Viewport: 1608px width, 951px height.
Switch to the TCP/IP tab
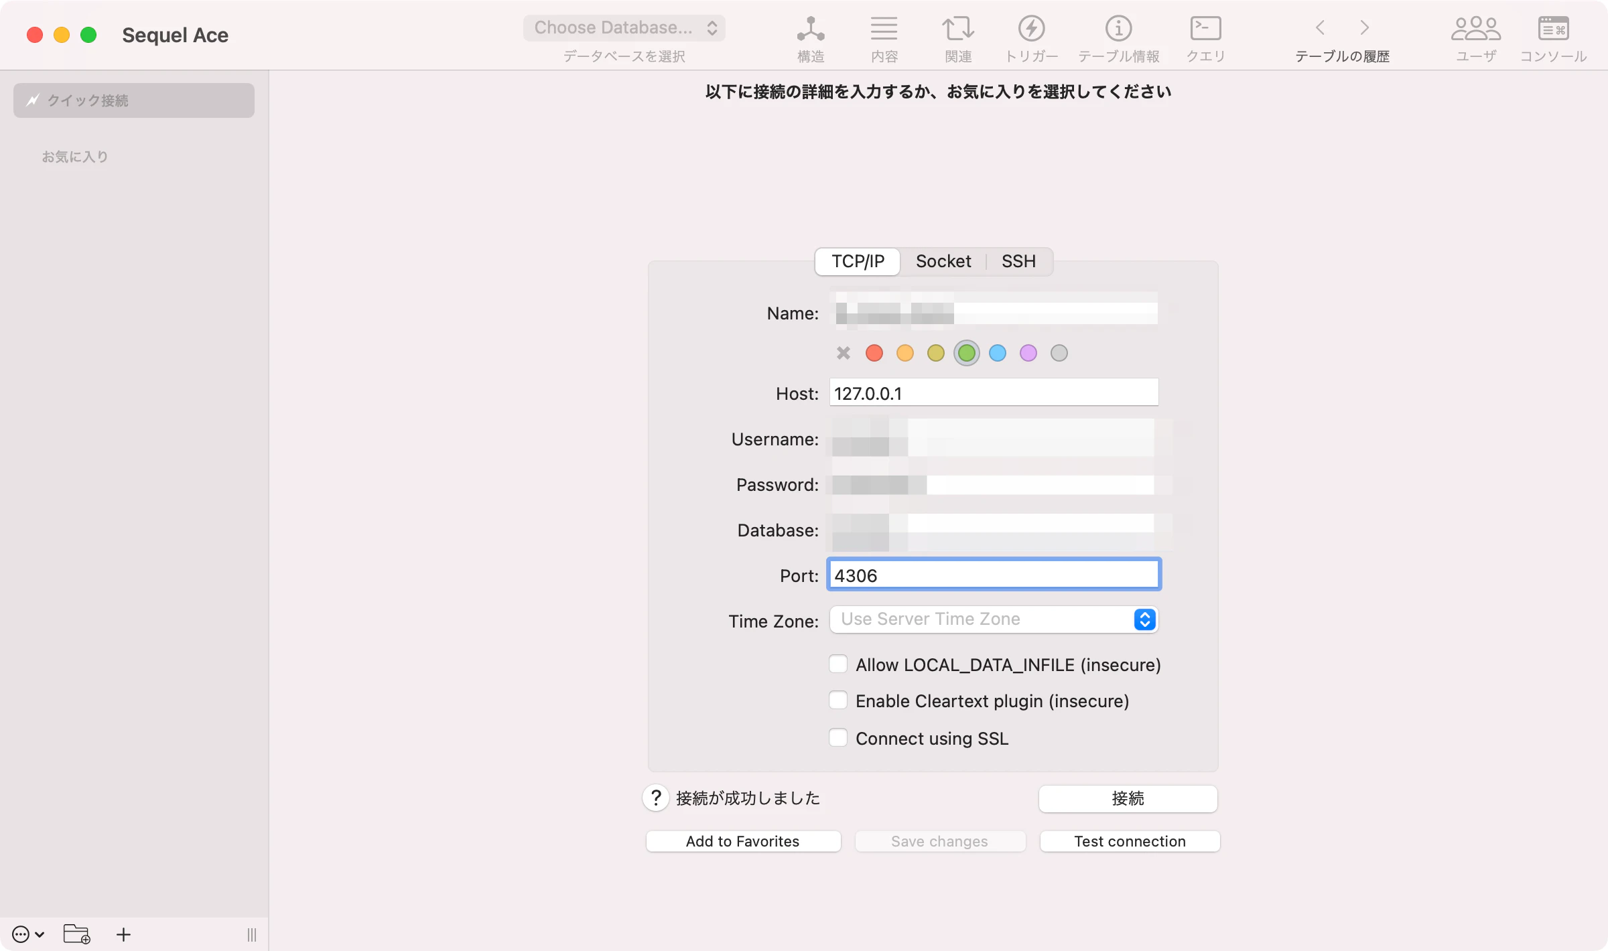(x=858, y=261)
